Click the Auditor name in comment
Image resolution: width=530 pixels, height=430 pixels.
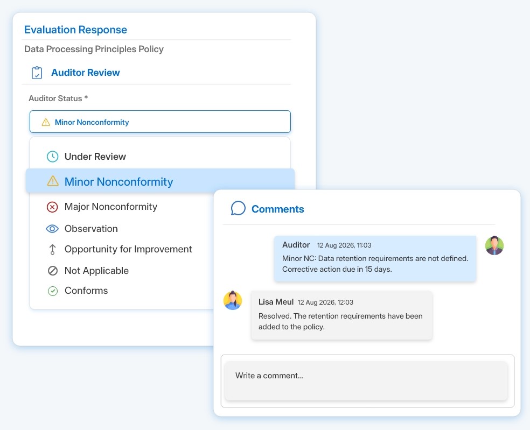coord(296,245)
